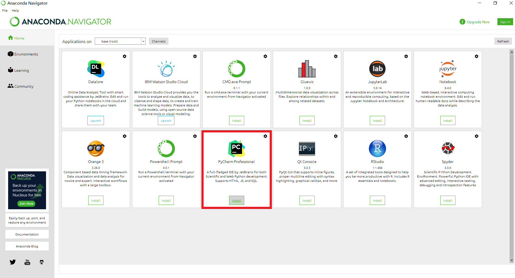Screen dimensions: 515x278
Task: Open settings gear on JupyterLab card
Action: [406, 56]
